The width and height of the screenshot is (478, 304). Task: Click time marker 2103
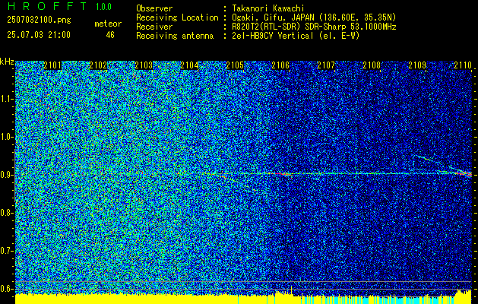tap(144, 65)
